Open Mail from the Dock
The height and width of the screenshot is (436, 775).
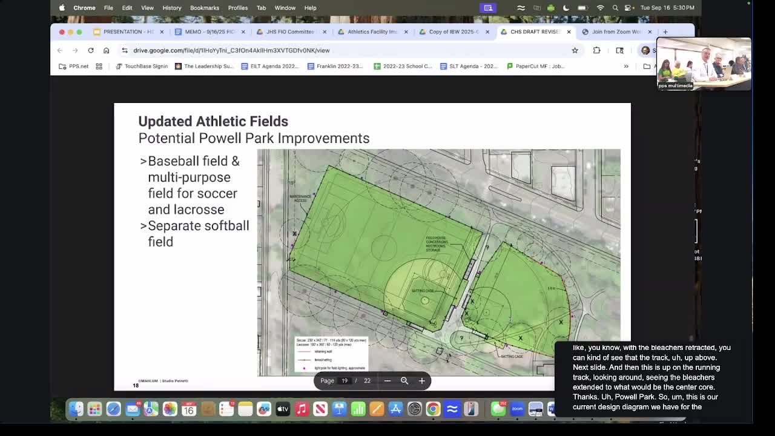(x=132, y=409)
